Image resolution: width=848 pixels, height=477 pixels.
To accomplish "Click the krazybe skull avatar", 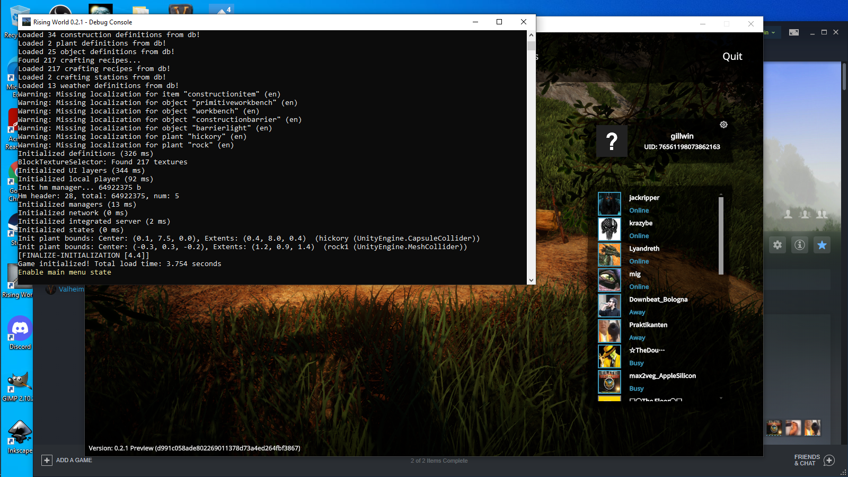I will pyautogui.click(x=609, y=229).
